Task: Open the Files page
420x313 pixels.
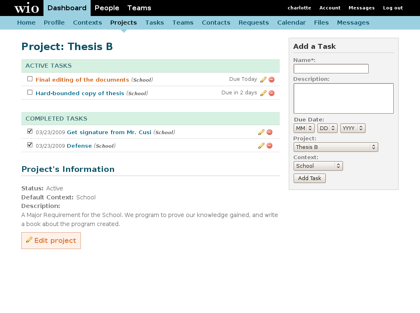Action: click(x=322, y=23)
